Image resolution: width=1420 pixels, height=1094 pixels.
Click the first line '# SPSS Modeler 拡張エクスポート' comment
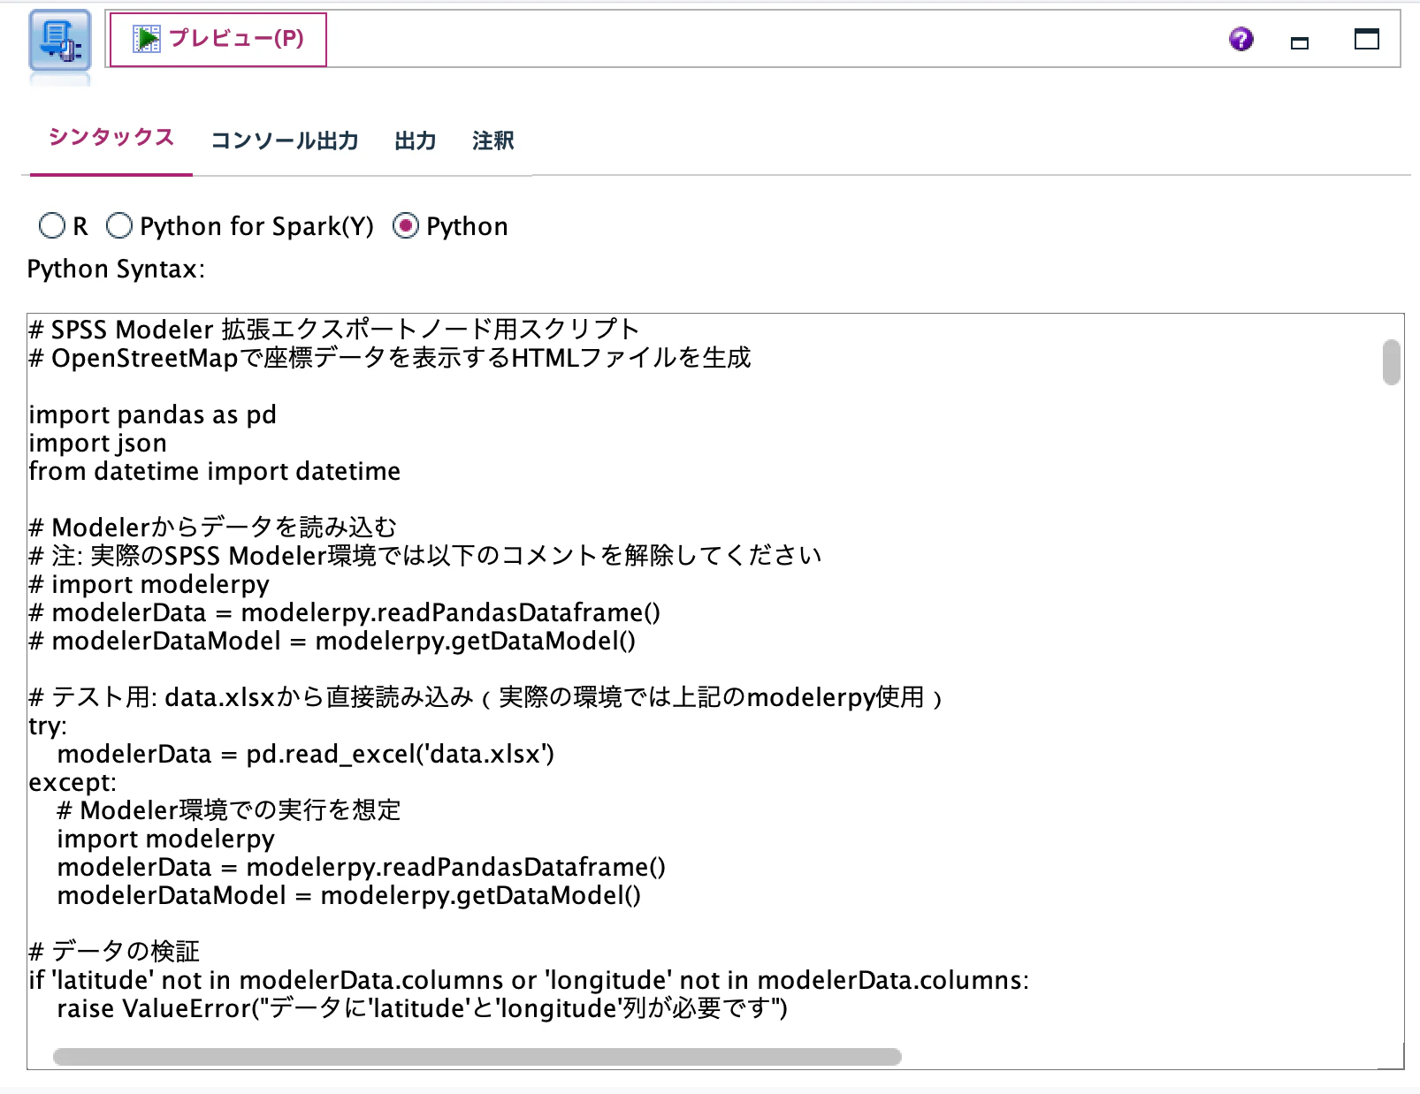[x=334, y=330]
